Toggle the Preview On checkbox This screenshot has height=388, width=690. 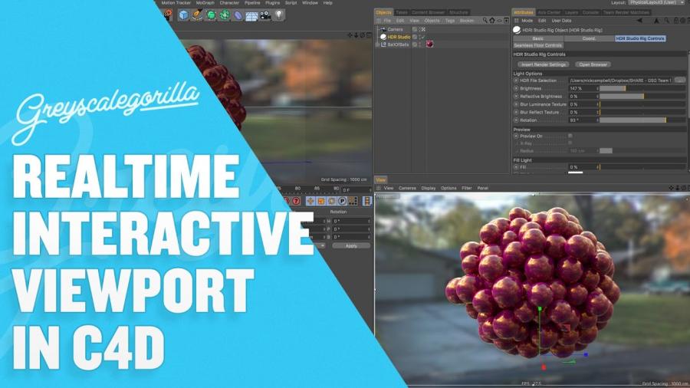(x=570, y=136)
